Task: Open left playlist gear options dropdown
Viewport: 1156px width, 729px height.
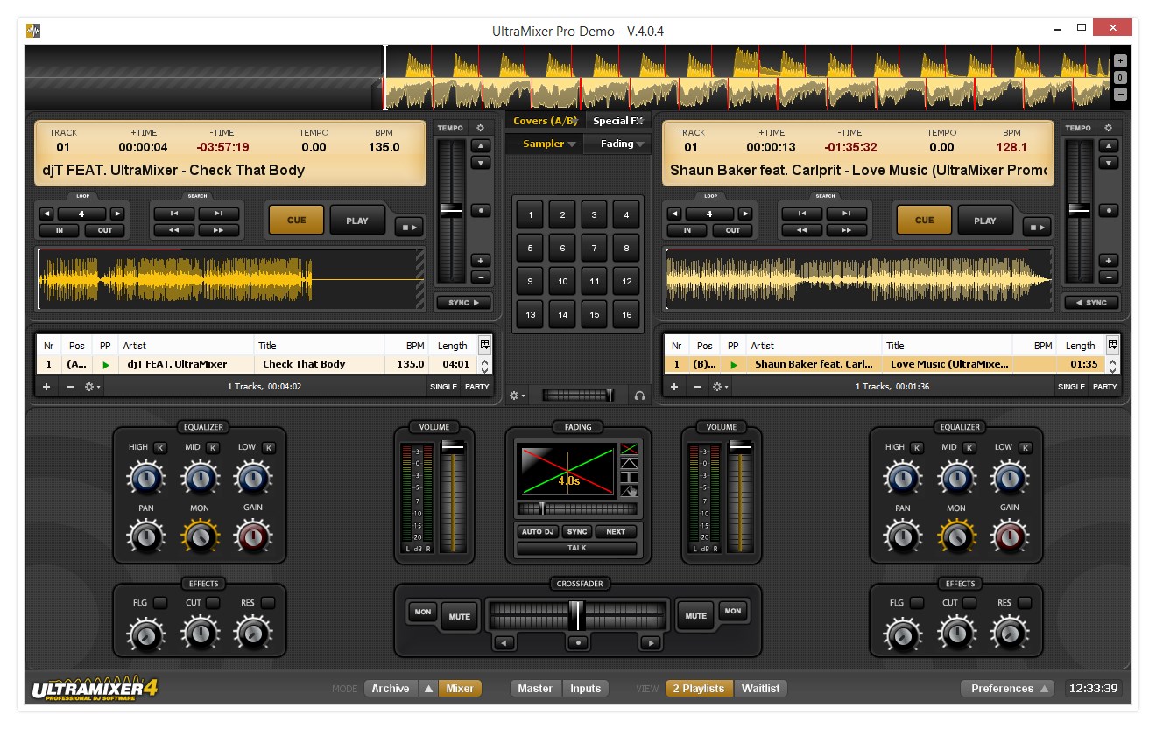Action: (x=92, y=386)
